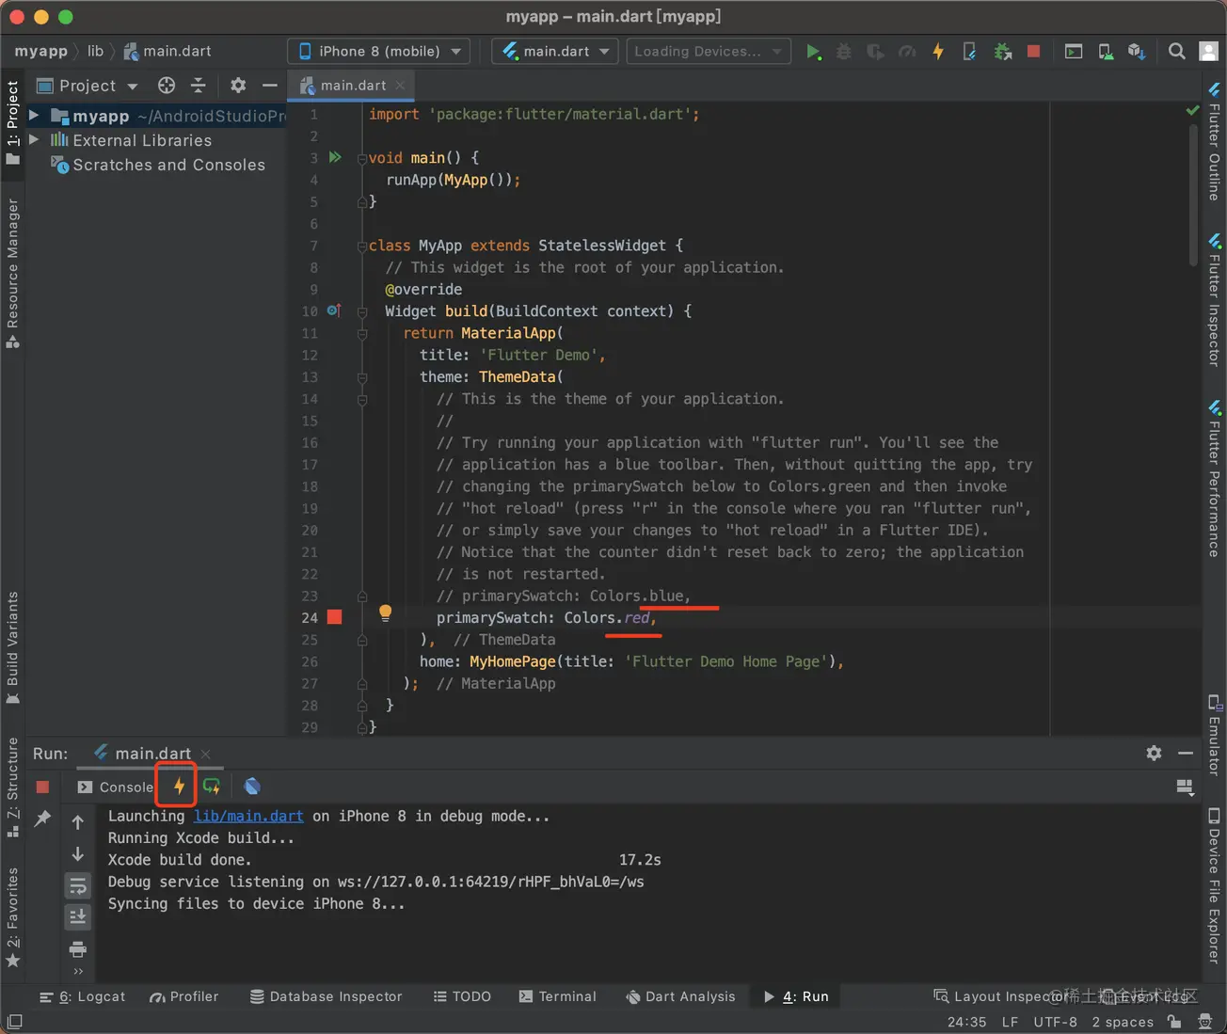Close the main.dart editor tab
Screen dimensions: 1227x1034
(x=400, y=86)
